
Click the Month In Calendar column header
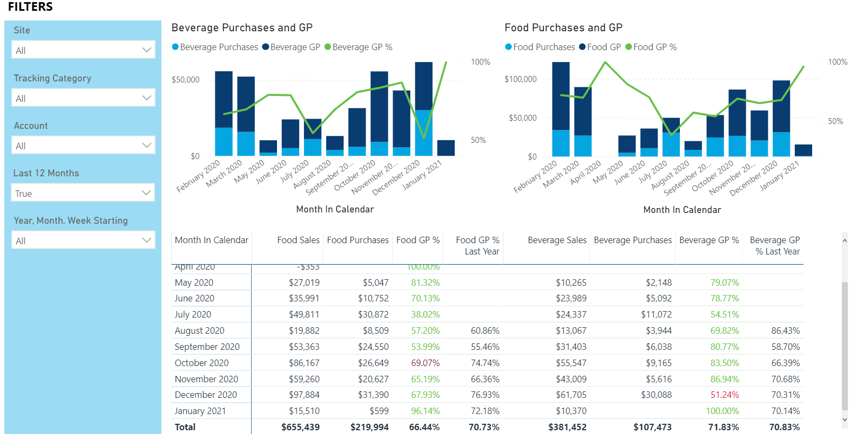pos(211,240)
